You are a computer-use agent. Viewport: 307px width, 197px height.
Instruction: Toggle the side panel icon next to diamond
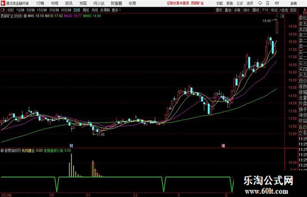[282, 16]
